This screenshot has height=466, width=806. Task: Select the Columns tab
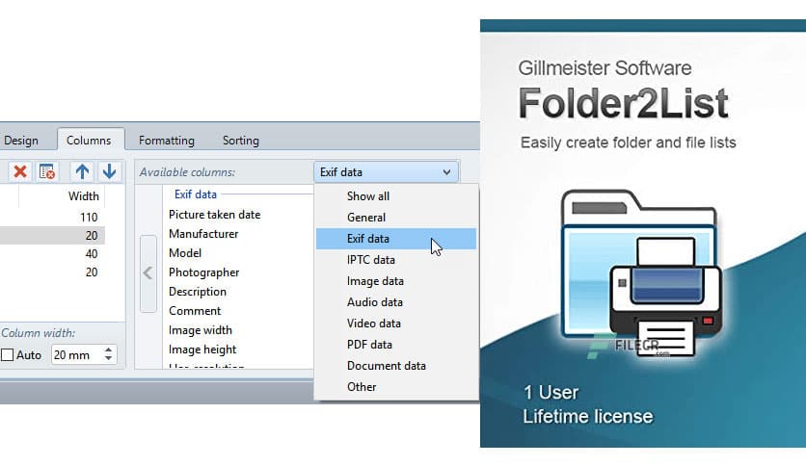point(89,141)
